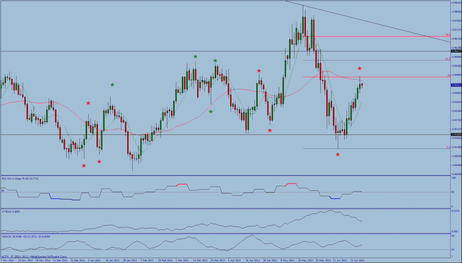462x263 pixels.
Task: Click the 0.92000 support level price label
Action: tap(456, 134)
